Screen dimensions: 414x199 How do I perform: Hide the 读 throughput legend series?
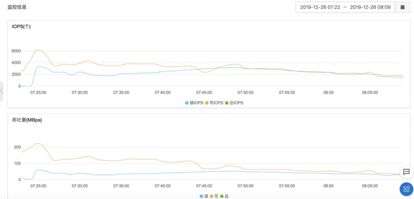(204, 196)
